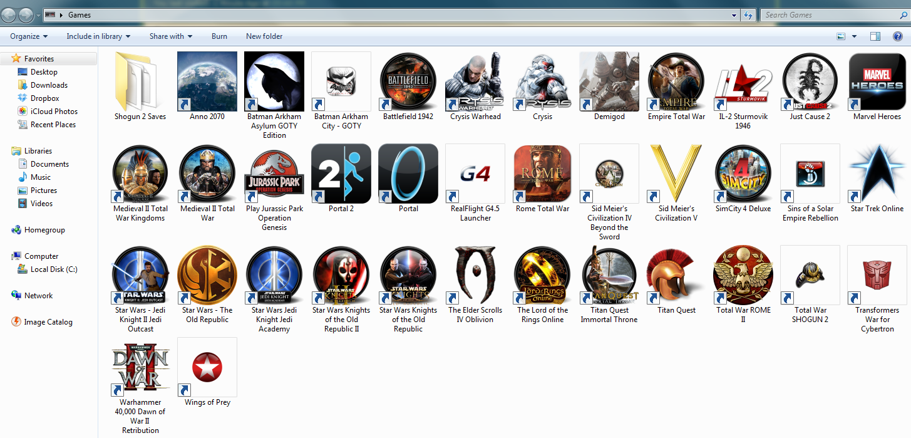Image resolution: width=911 pixels, height=438 pixels.
Task: Select the Demigod game icon
Action: click(x=609, y=81)
